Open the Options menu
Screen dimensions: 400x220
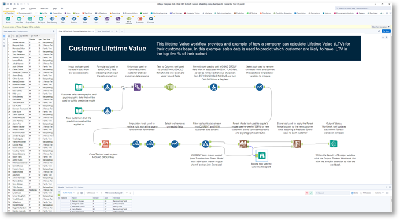(x=32, y=9)
